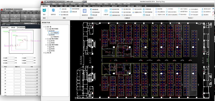Image resolution: width=215 pixels, height=101 pixels.
Task: Click the blue door icon in ribbon
Action: tap(44, 10)
